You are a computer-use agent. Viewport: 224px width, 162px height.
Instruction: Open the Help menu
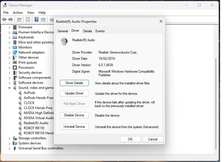tap(42, 13)
